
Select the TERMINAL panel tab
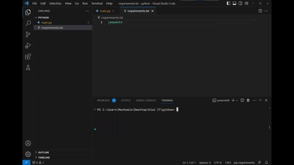pos(167,100)
